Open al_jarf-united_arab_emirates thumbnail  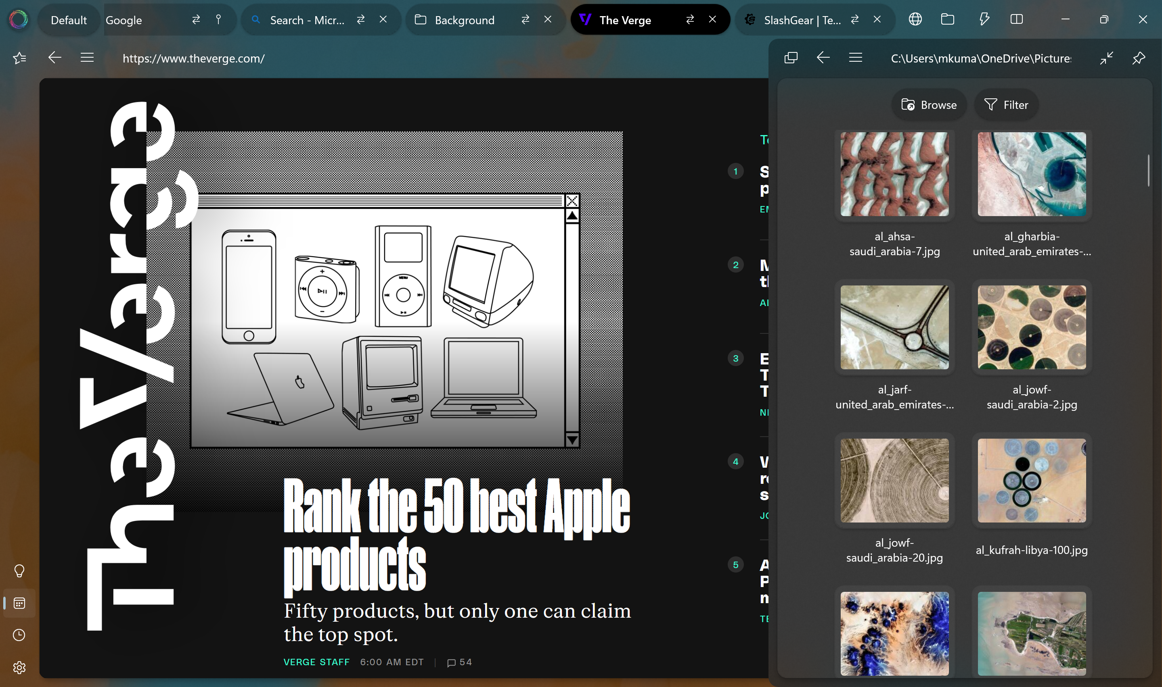(894, 327)
